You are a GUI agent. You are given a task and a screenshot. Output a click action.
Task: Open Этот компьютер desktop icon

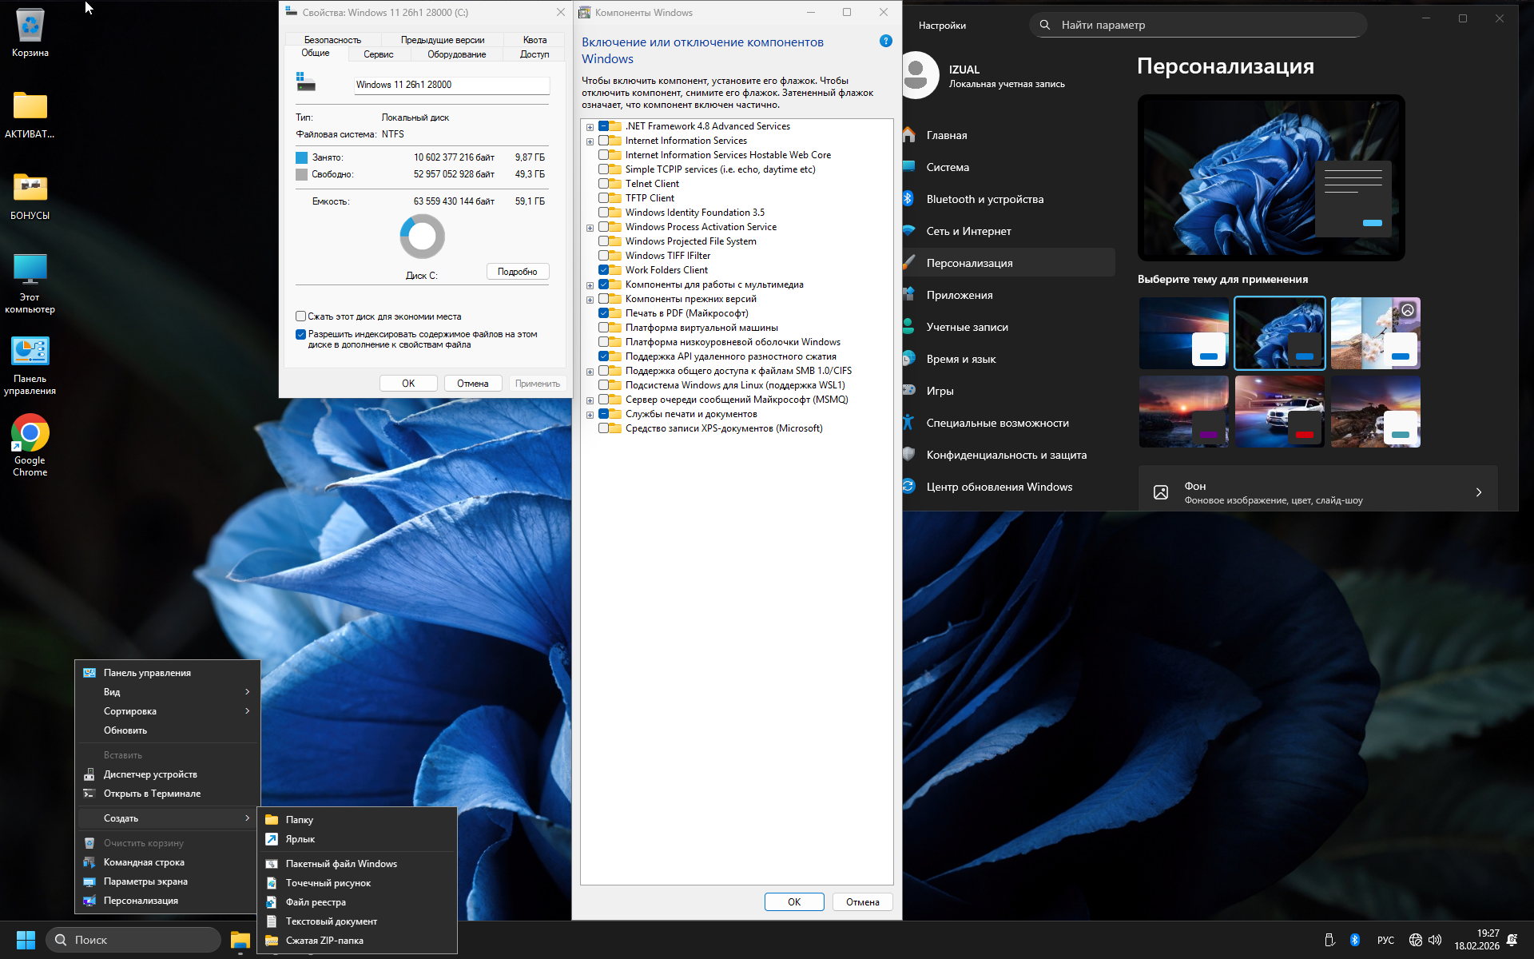coord(30,271)
